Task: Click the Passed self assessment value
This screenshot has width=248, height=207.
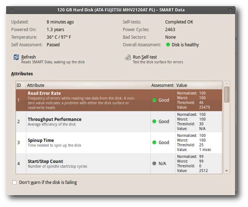Action: 53,45
